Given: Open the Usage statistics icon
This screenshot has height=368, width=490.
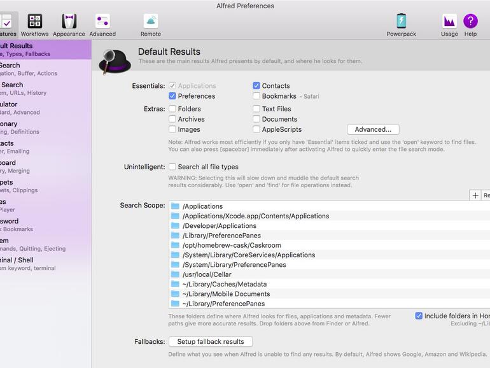Looking at the screenshot, I should tap(449, 25).
